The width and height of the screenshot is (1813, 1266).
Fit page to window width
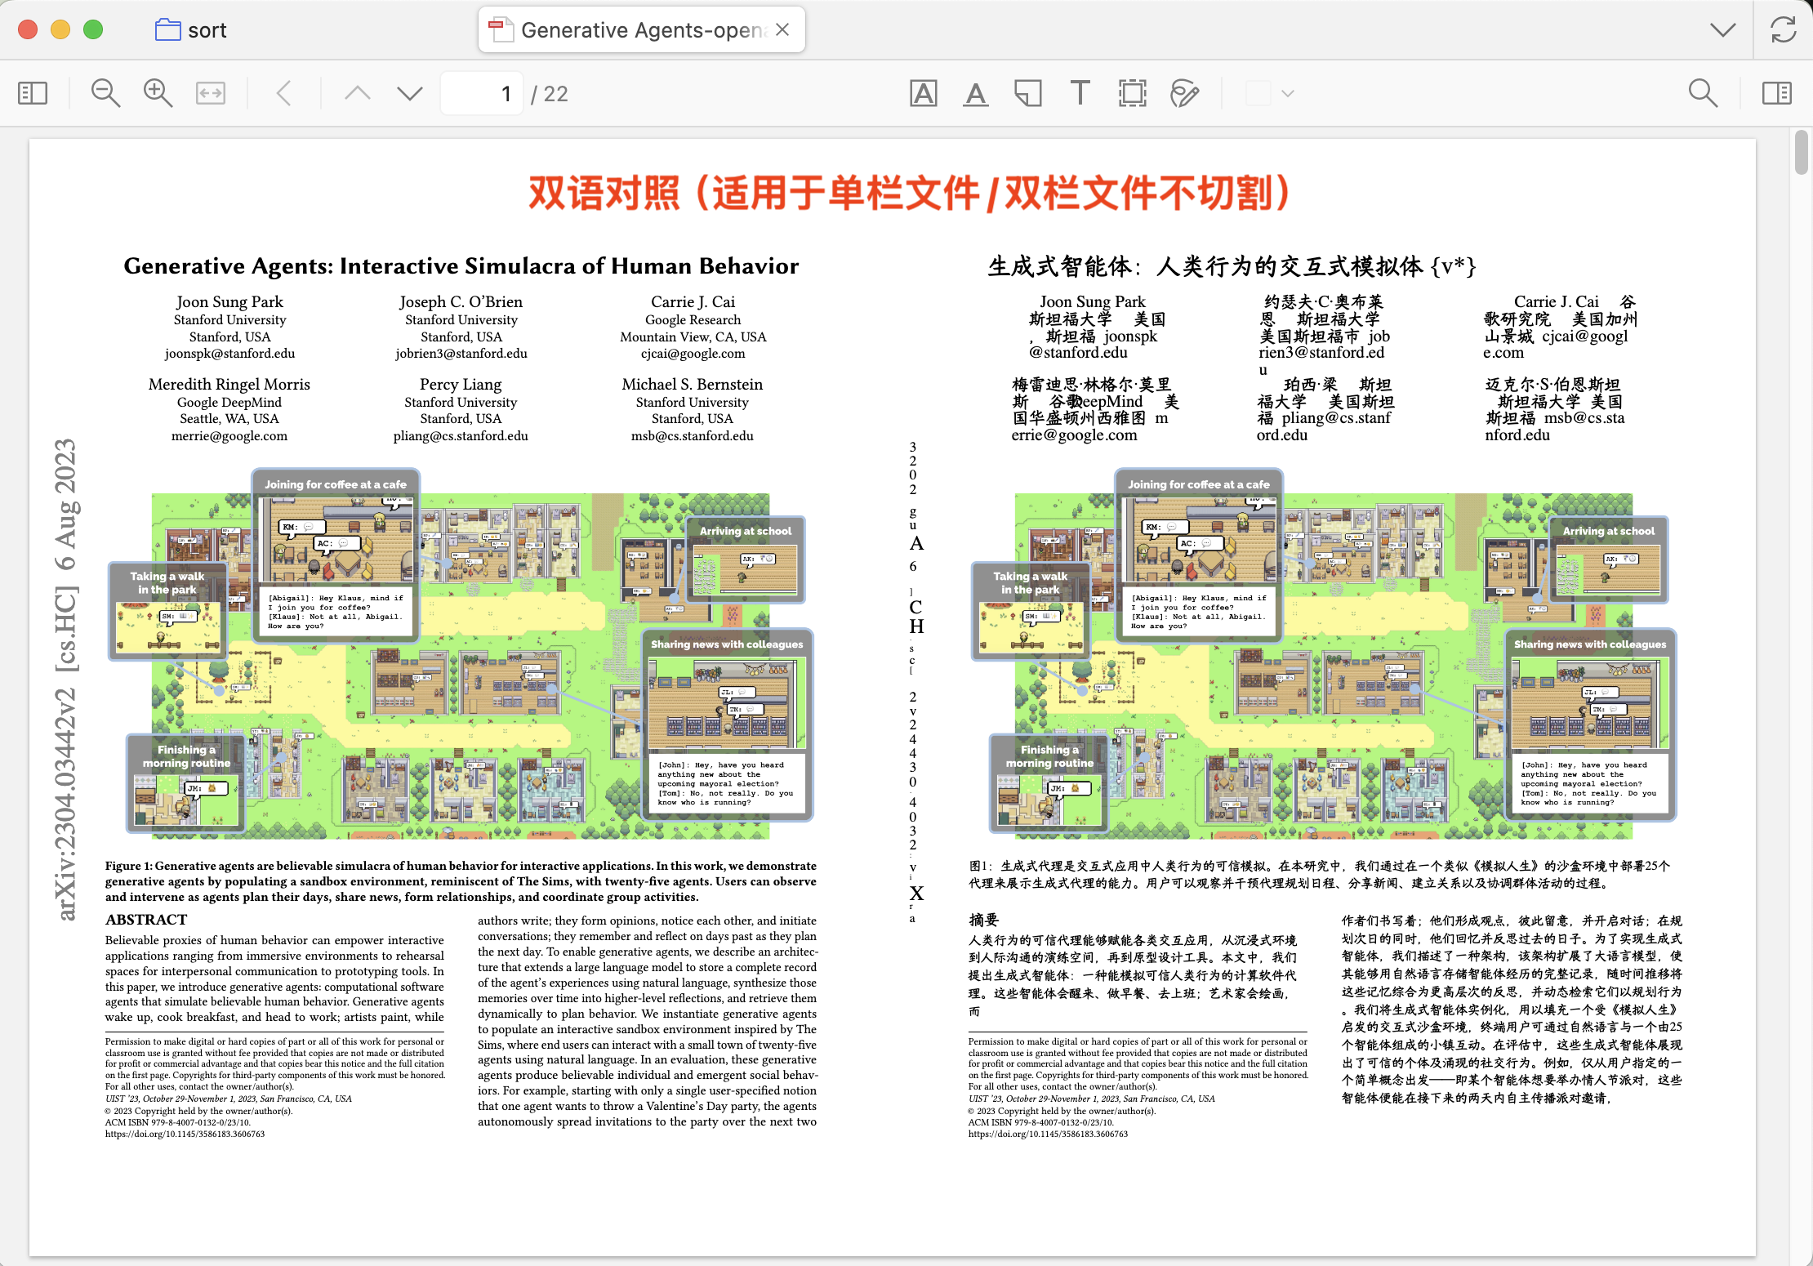click(210, 92)
